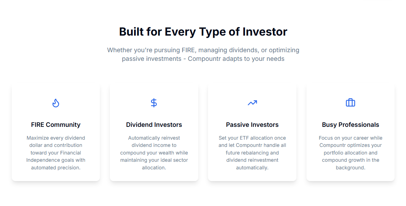Click the dollar sign icon
Viewport: 406px width, 206px height.
pos(154,103)
